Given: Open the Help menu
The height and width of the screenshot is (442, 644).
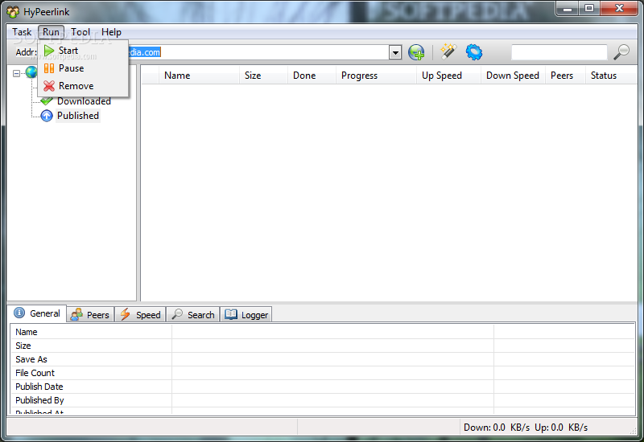Looking at the screenshot, I should click(x=111, y=32).
